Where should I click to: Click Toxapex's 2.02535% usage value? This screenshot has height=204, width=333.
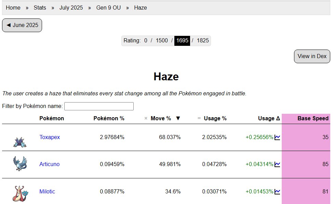point(214,137)
